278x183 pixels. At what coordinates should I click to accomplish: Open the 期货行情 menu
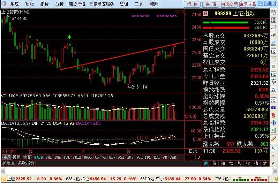77,4
